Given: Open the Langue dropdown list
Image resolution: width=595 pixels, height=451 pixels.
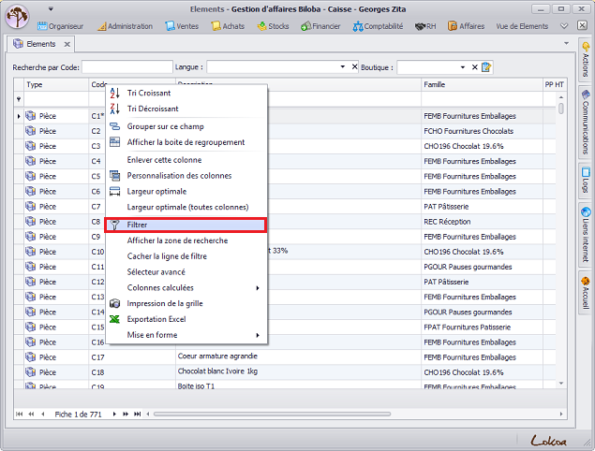Looking at the screenshot, I should 343,67.
